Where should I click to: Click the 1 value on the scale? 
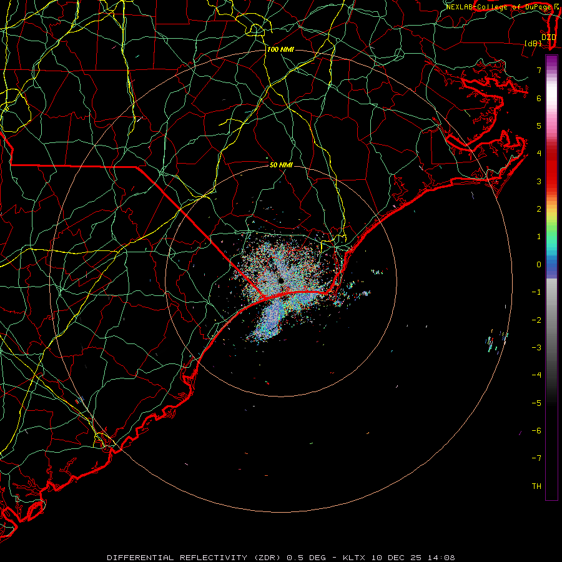pos(539,237)
